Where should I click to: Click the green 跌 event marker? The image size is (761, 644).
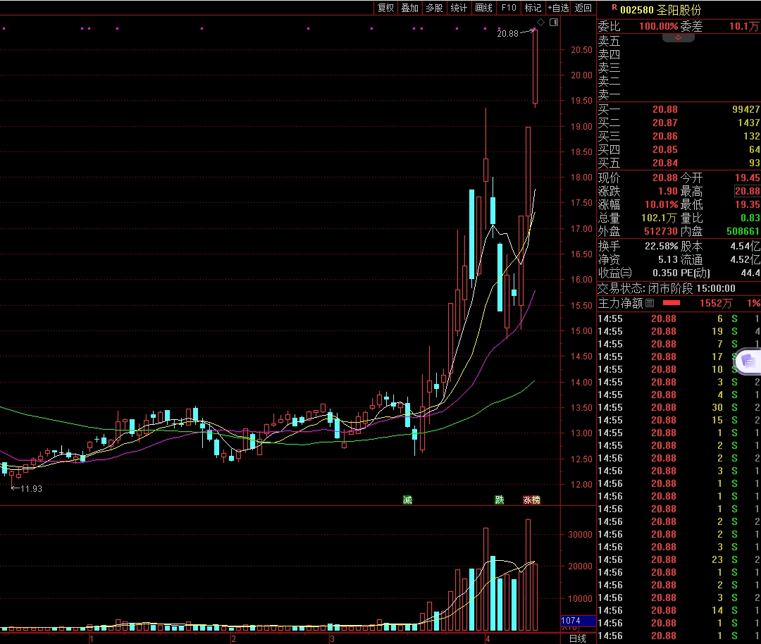pyautogui.click(x=500, y=500)
